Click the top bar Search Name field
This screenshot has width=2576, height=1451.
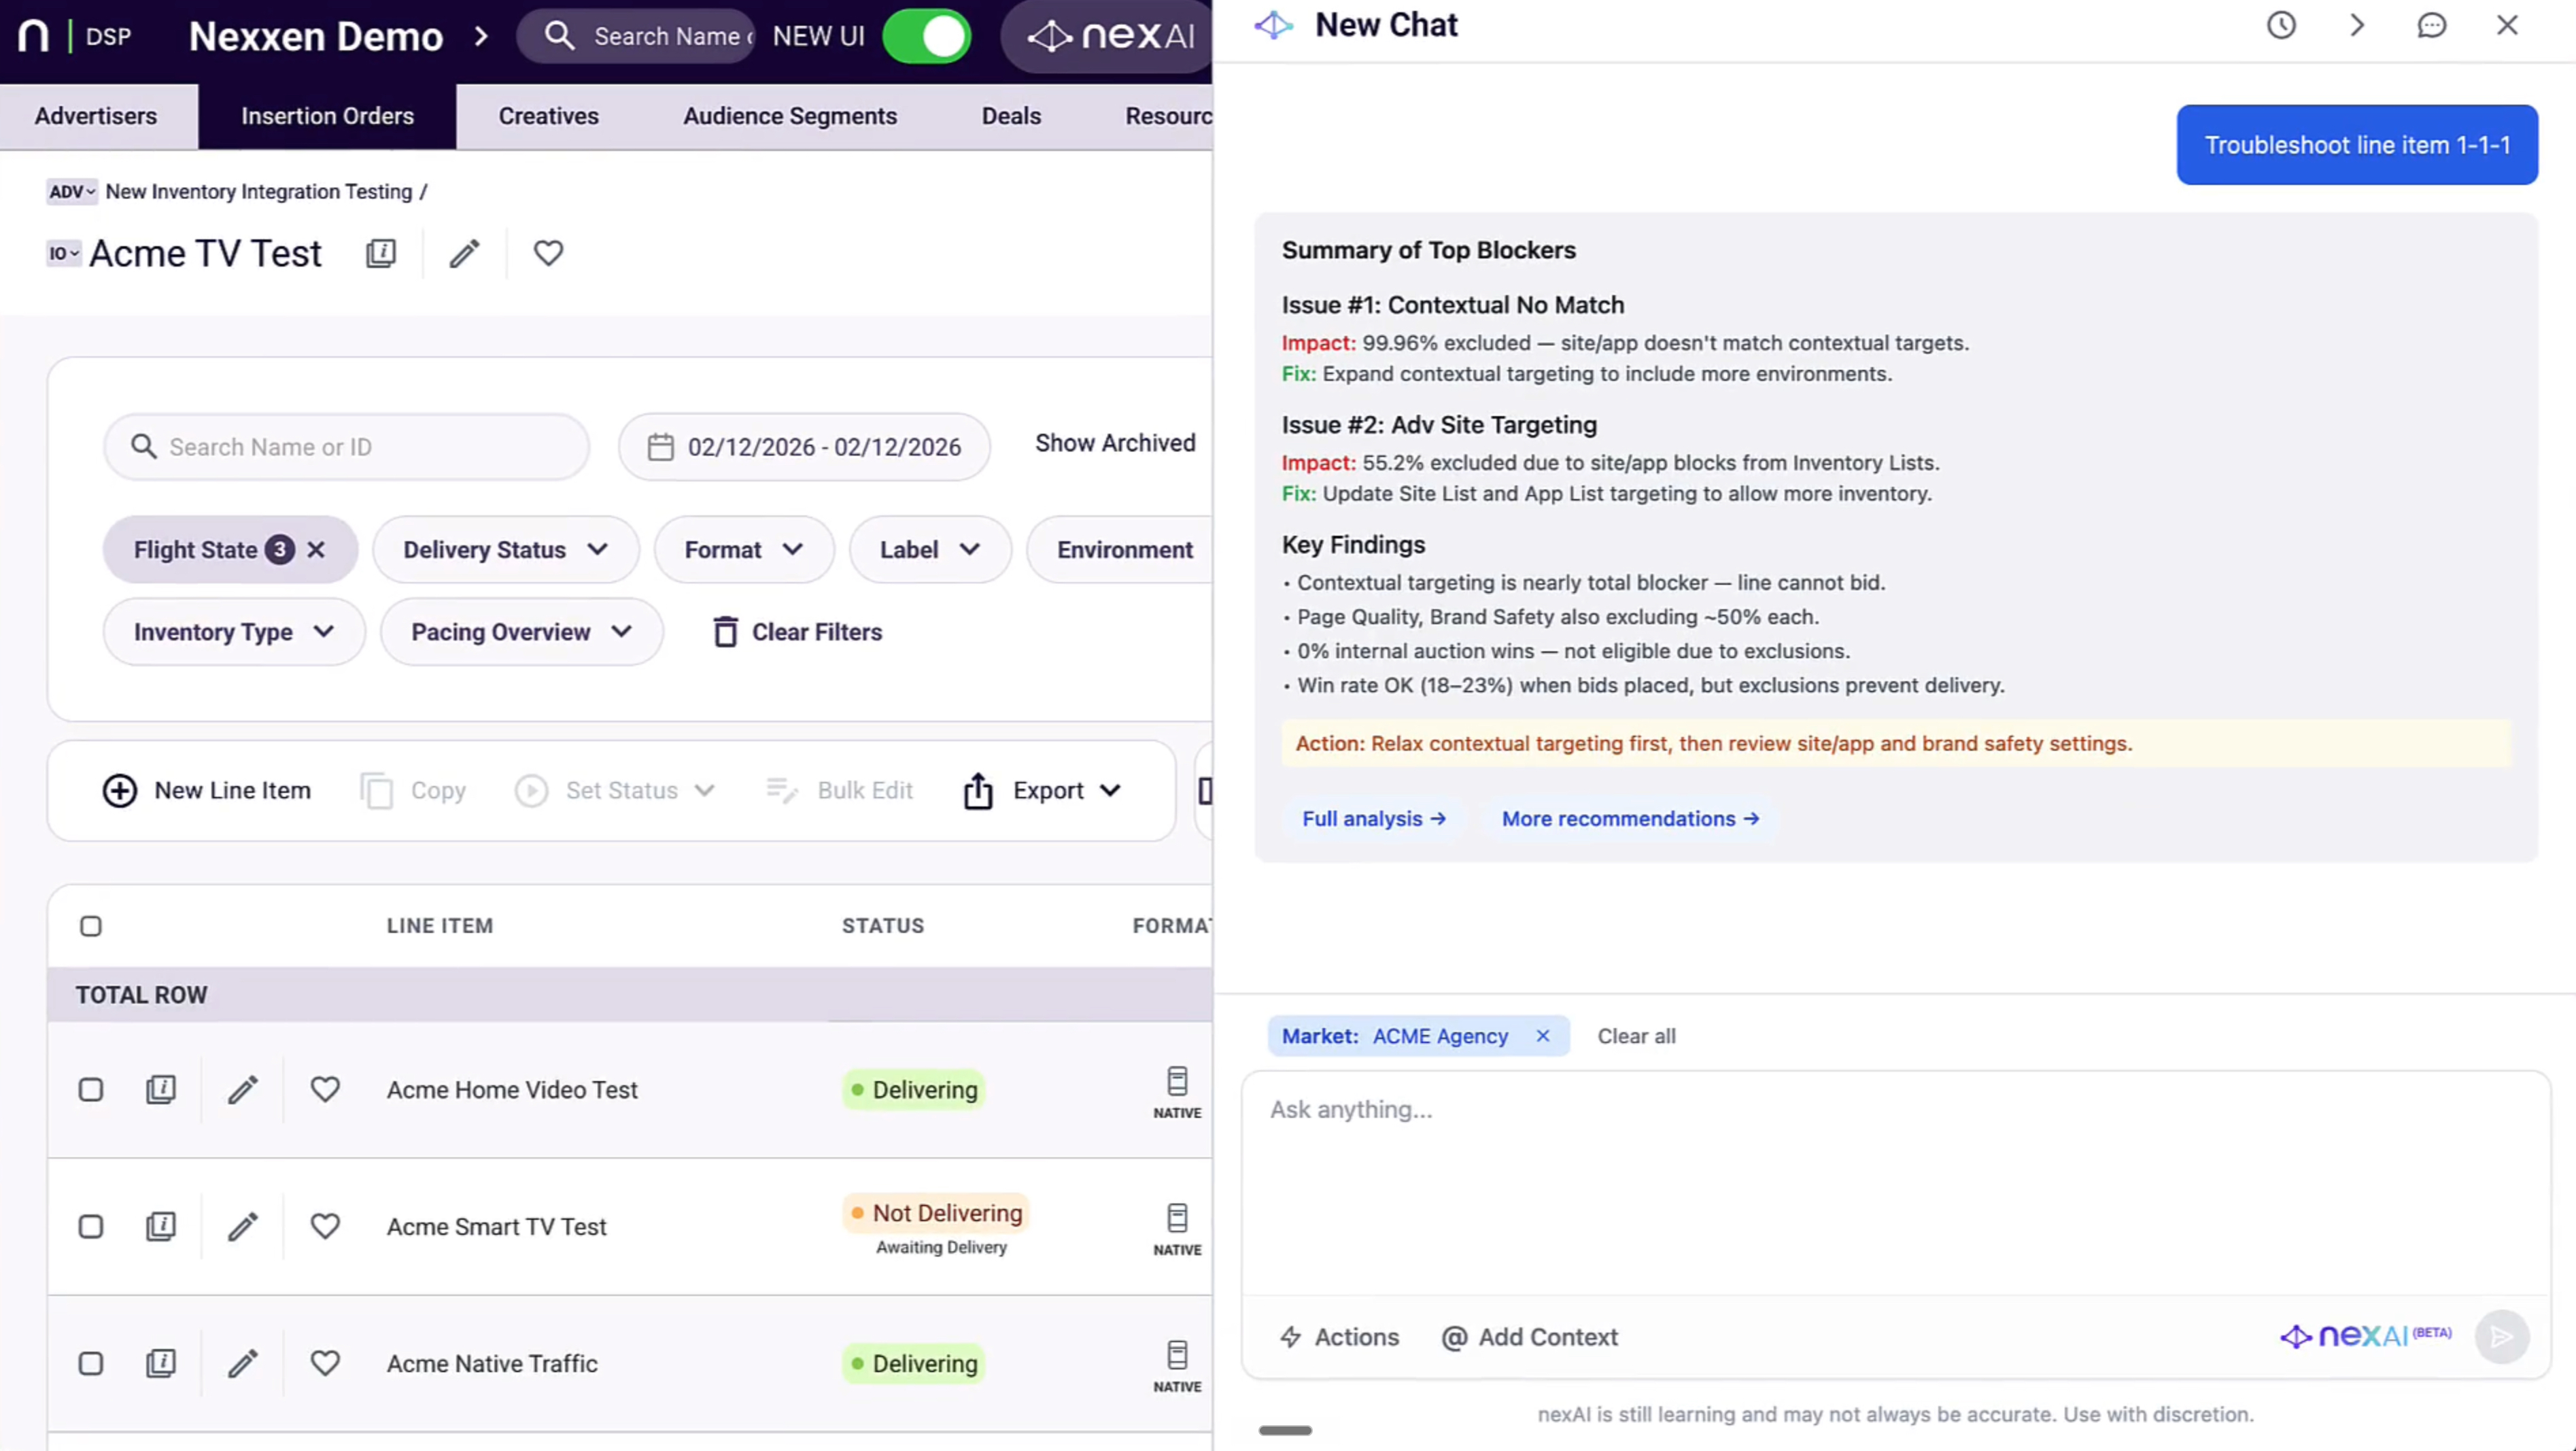(636, 36)
